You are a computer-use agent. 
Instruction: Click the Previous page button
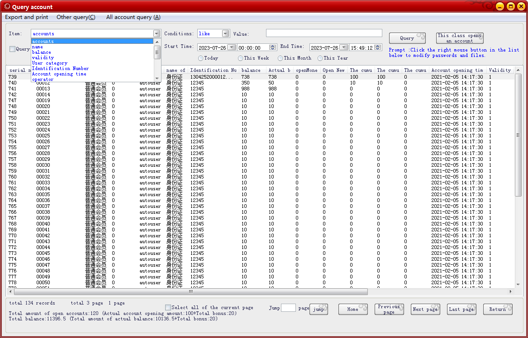[x=389, y=310]
